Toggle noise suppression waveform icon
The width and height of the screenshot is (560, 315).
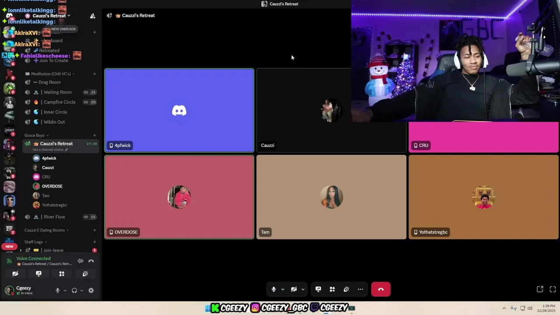coord(80,261)
